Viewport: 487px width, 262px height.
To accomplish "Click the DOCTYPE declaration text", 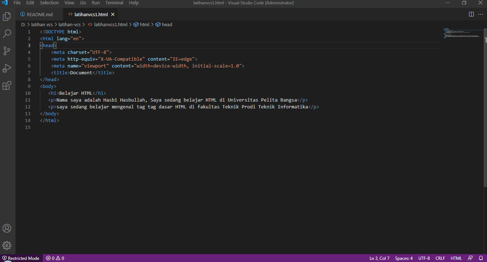I will tap(61, 32).
